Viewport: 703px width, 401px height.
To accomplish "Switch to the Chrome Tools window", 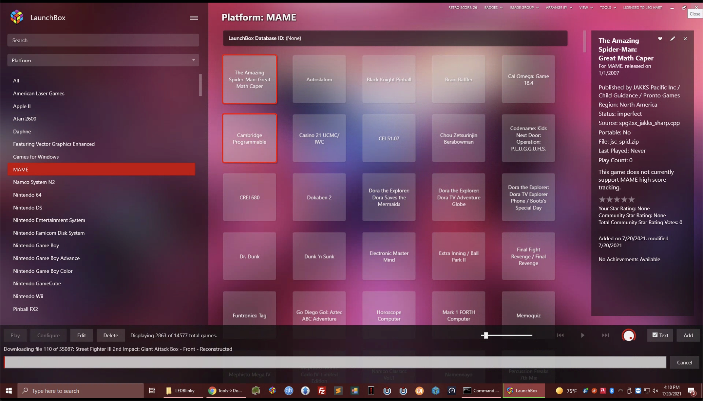I will (x=225, y=391).
